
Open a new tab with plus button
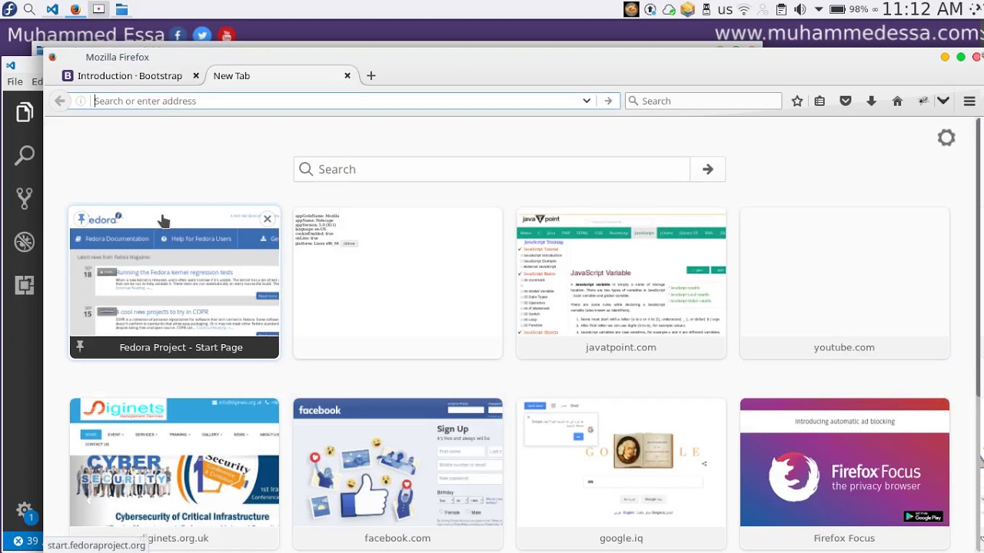[371, 76]
